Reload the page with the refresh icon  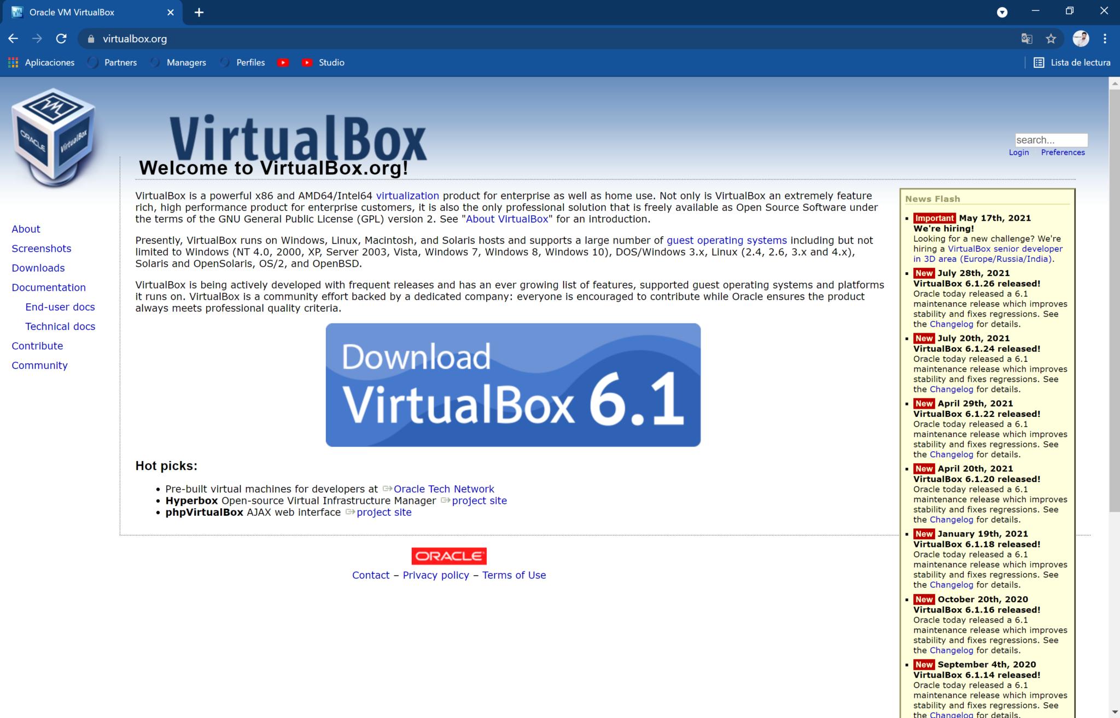tap(61, 38)
